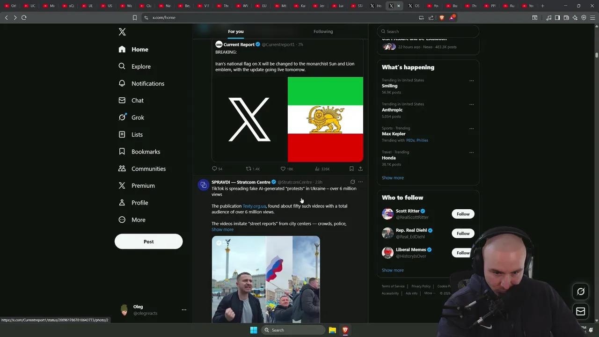This screenshot has width=599, height=337.
Task: Open the Explore page
Action: pyautogui.click(x=134, y=66)
